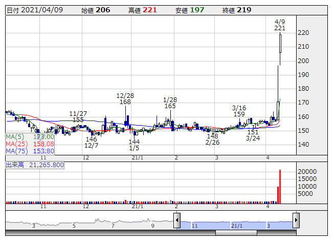Image resolution: width=334 pixels, height=241 pixels.
Task: Click the blue selected range in navigator
Action: pyautogui.click(x=235, y=223)
